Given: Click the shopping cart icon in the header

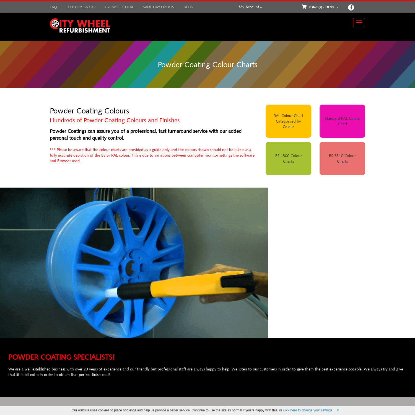Looking at the screenshot, I should [x=304, y=7].
